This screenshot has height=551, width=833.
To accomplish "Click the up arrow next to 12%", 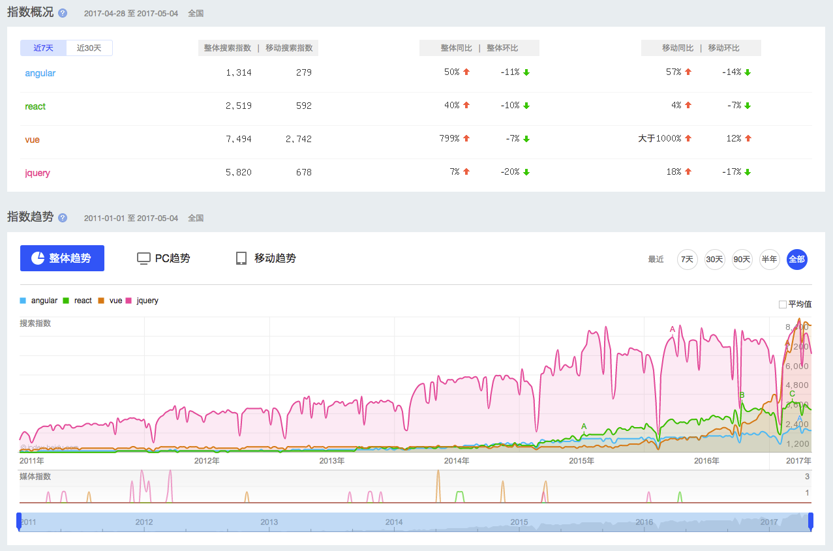I will (x=748, y=139).
